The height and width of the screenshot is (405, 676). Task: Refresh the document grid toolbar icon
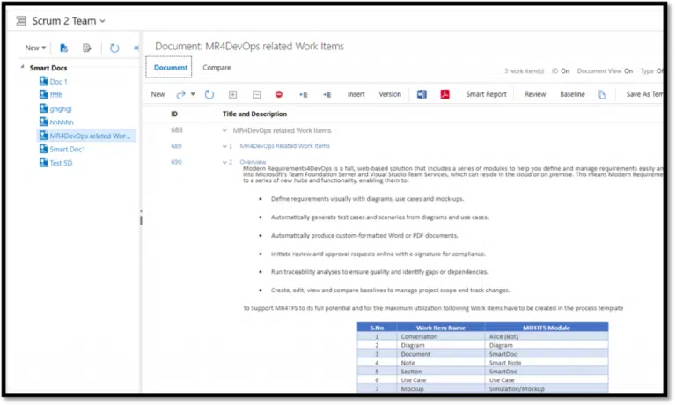click(x=209, y=94)
